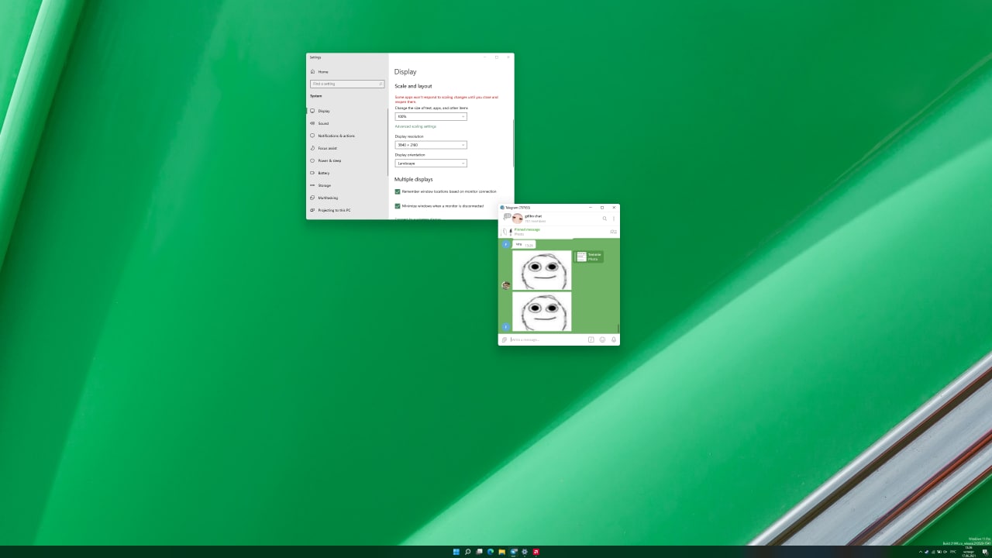Click the Telegram chat list icon near the avatar
Viewport: 992px width, 558px height.
click(507, 217)
